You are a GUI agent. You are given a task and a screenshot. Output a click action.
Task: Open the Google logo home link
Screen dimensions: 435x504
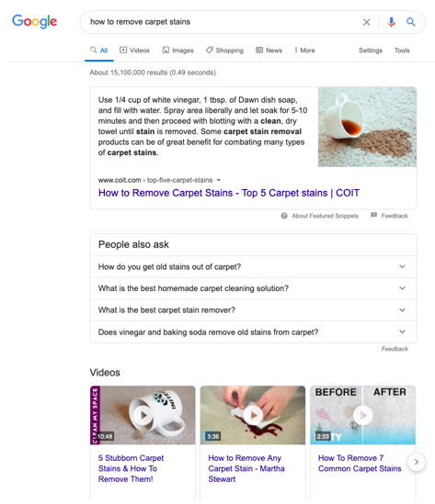pos(34,21)
